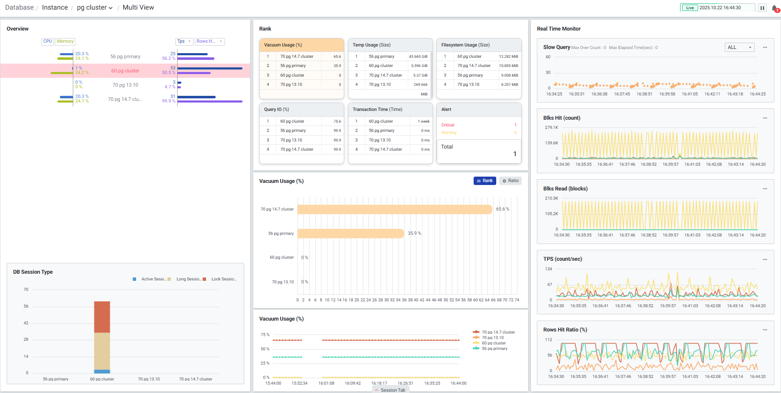Open Blks Read chart options menu
781x393 pixels.
coord(765,189)
